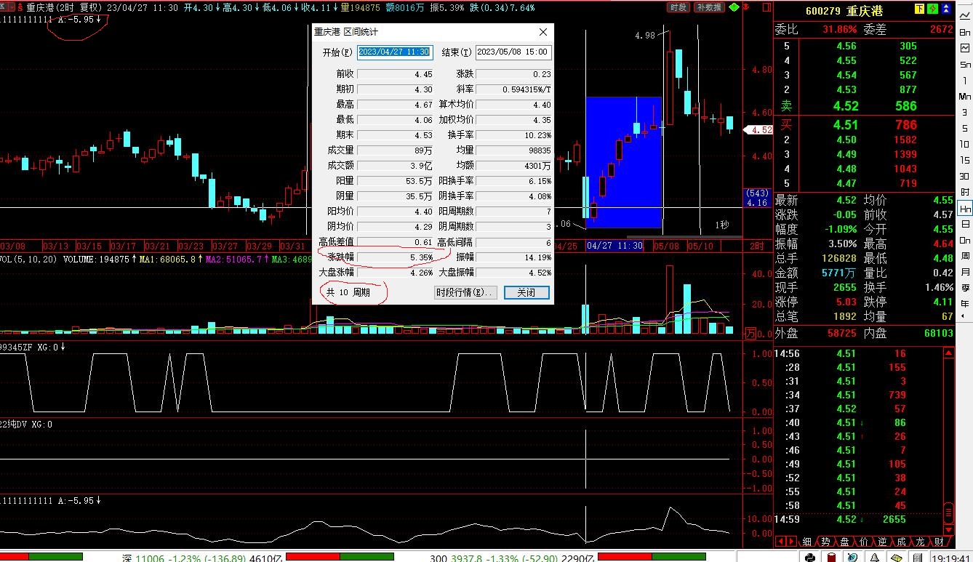Select the 势 tab
Image resolution: width=973 pixels, height=562 pixels.
[x=826, y=542]
